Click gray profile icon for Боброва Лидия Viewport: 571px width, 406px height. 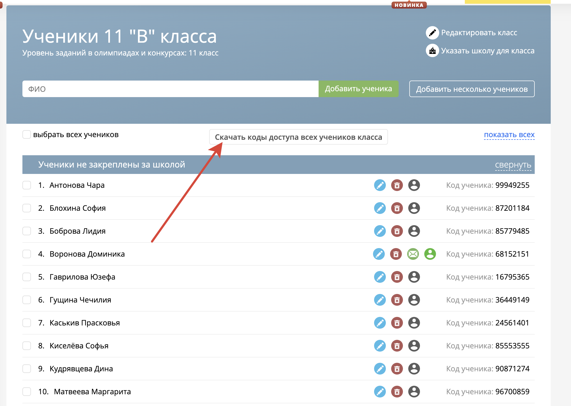(414, 231)
